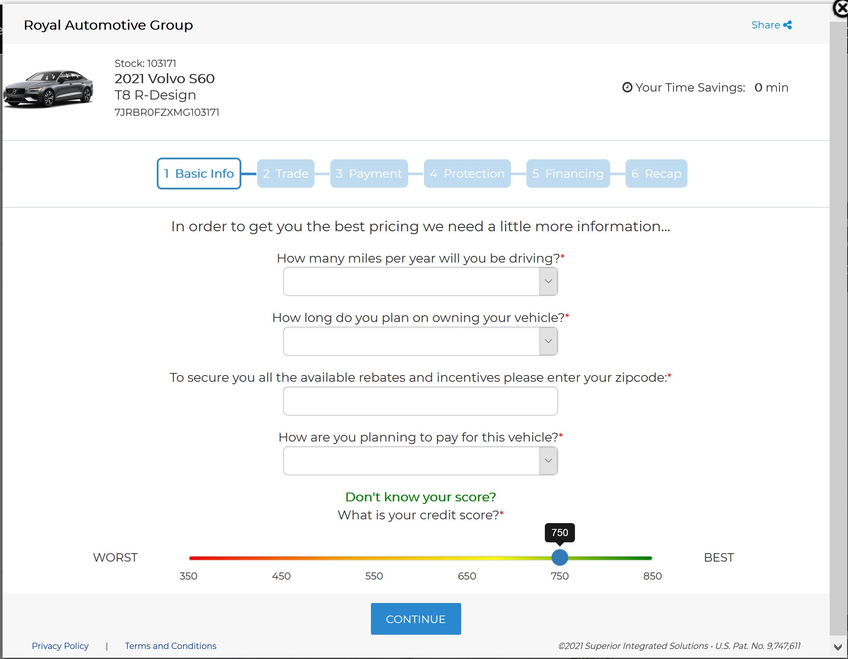Viewport: 848px width, 659px height.
Task: Open the payment method dropdown
Action: [420, 461]
